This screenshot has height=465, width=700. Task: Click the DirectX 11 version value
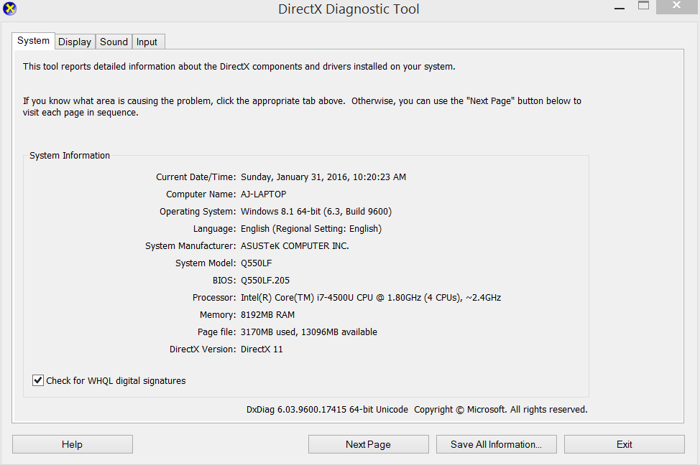click(262, 349)
